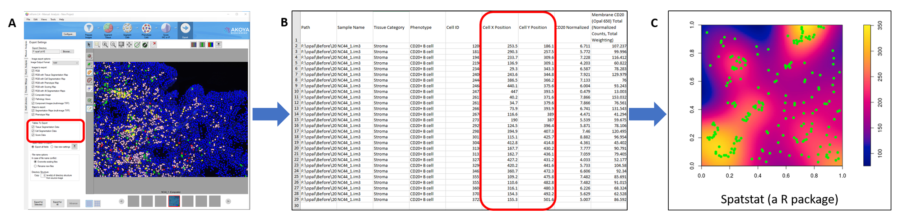Click the Phenotype column header
This screenshot has height=222, width=903.
pyautogui.click(x=421, y=28)
